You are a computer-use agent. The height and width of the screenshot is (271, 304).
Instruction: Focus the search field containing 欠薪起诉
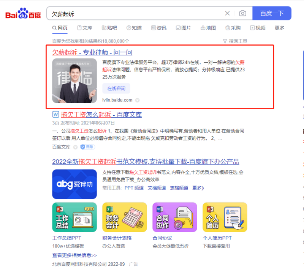tap(136, 14)
